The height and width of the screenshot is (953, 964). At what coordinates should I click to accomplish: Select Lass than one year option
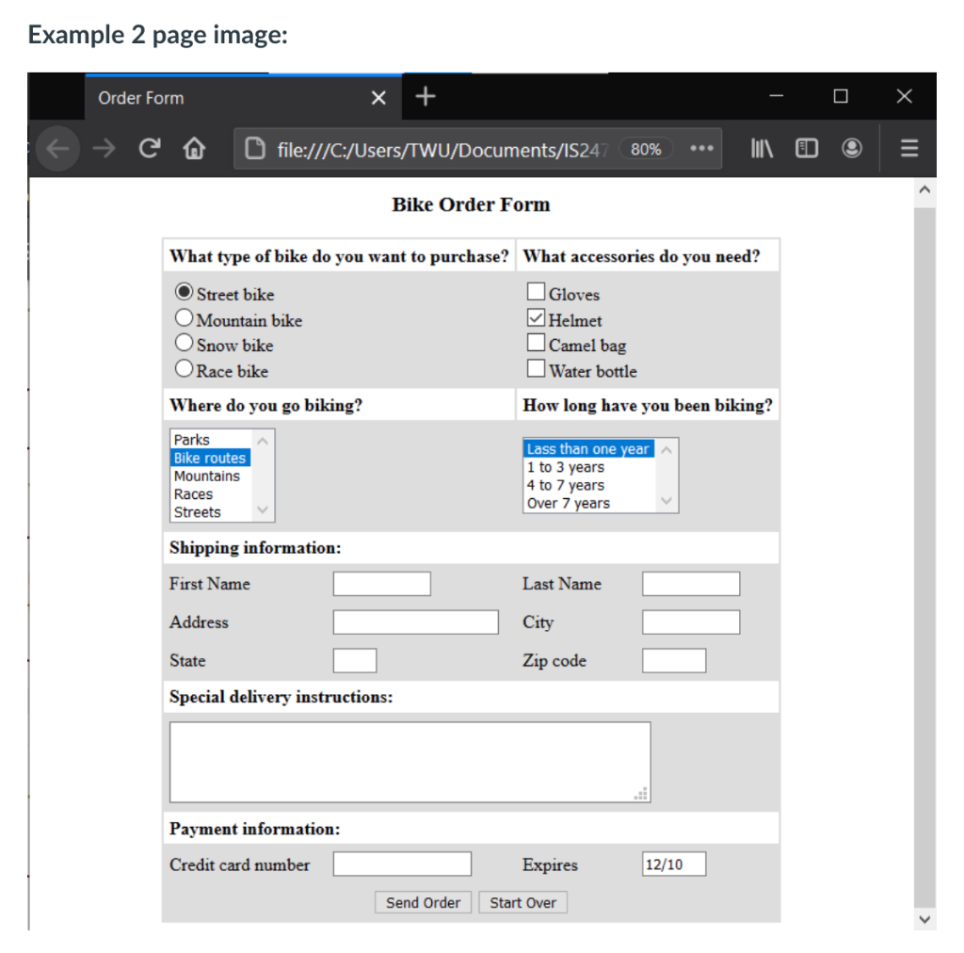589,449
